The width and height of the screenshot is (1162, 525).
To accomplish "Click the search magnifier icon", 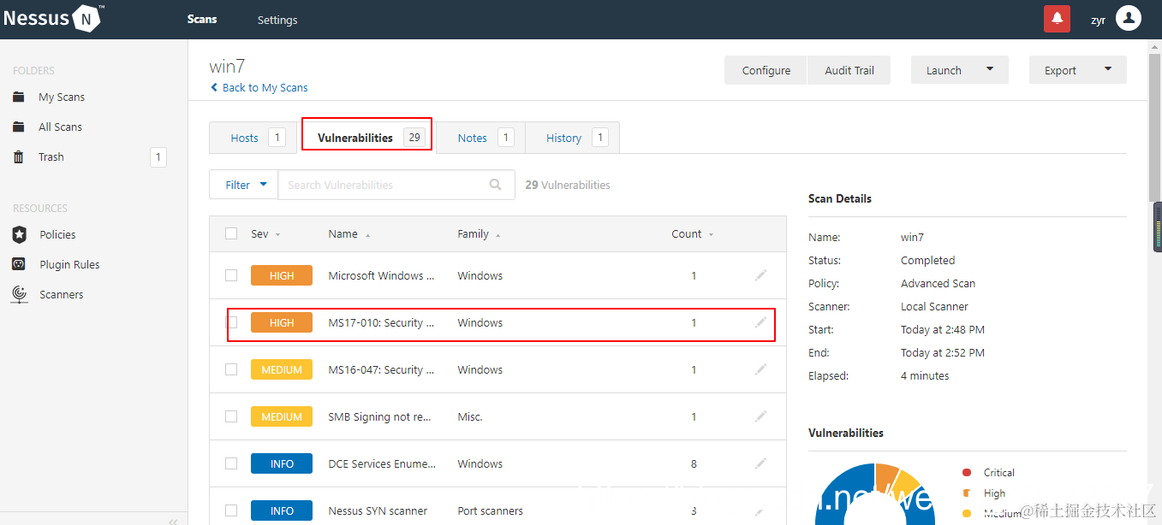I will click(x=495, y=185).
